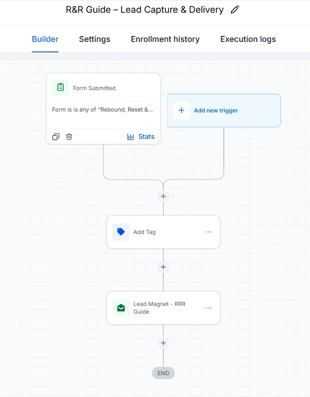Add a step before END

(x=163, y=343)
